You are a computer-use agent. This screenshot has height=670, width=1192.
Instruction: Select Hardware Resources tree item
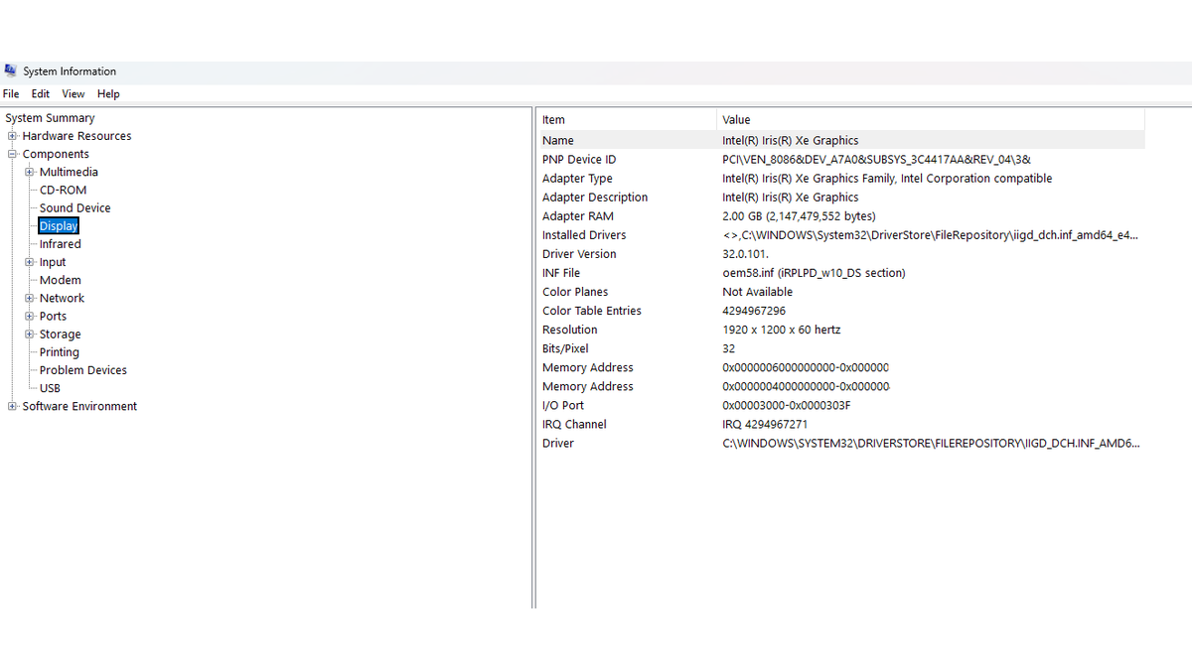tap(76, 136)
